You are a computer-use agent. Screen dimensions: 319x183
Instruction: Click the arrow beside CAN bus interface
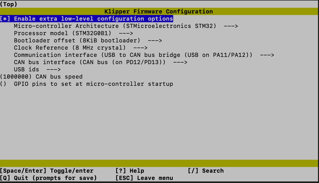(180, 62)
